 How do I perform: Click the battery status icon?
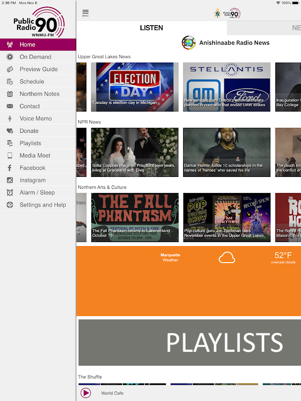(x=295, y=3)
